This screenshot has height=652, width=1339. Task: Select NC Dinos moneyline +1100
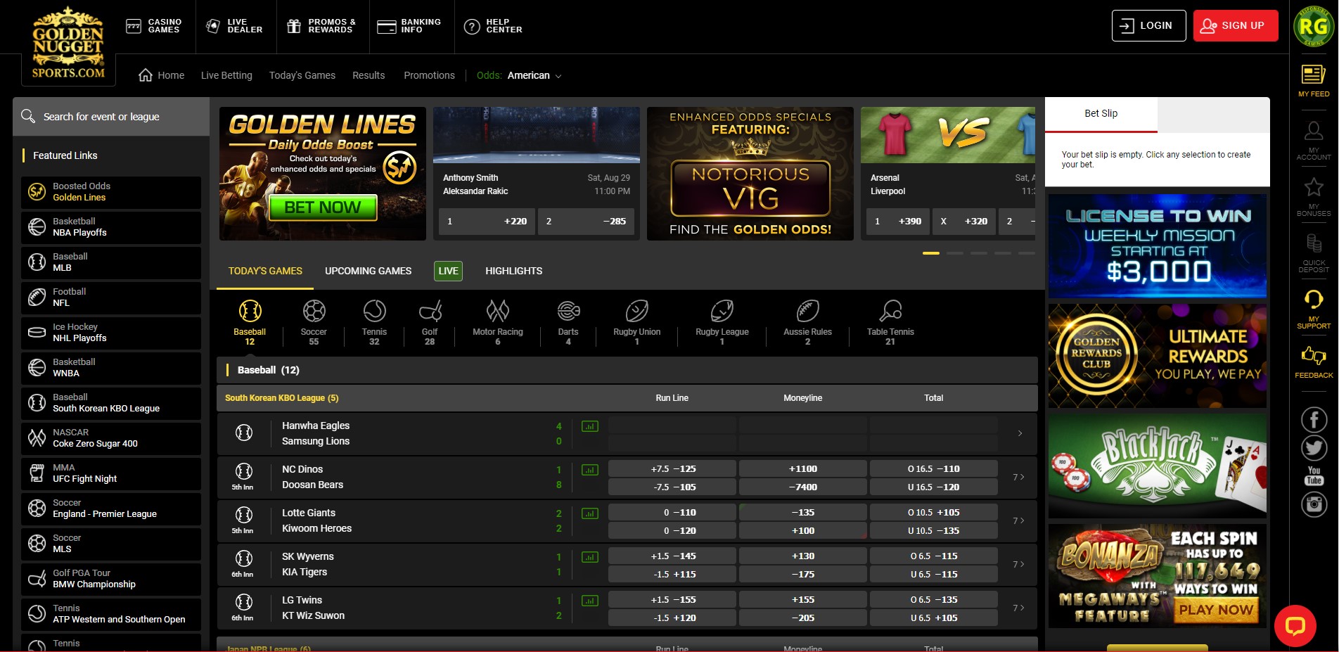click(803, 468)
